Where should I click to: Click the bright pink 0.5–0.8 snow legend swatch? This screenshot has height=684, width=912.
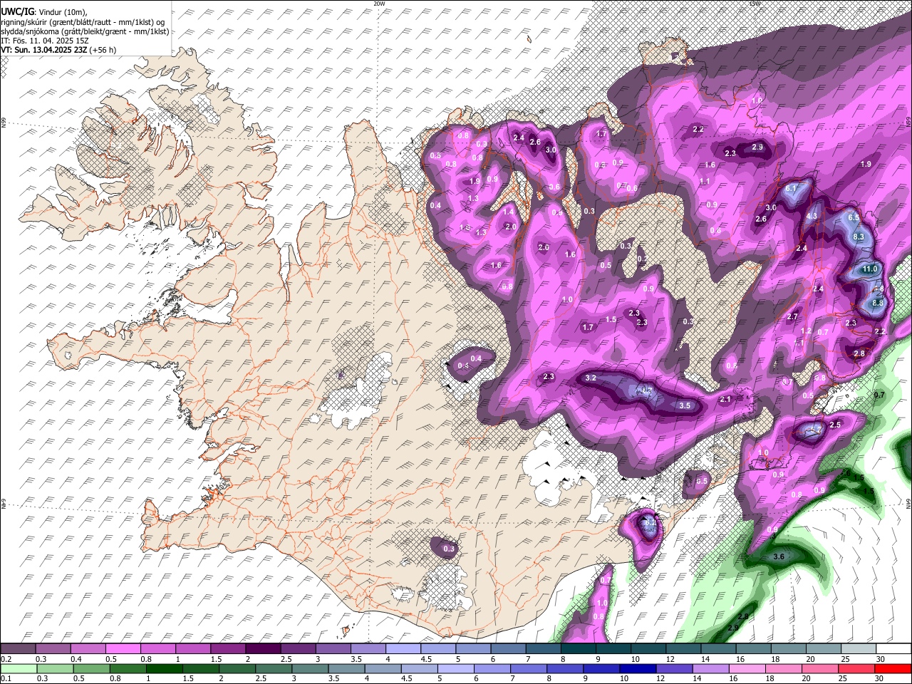[123, 648]
